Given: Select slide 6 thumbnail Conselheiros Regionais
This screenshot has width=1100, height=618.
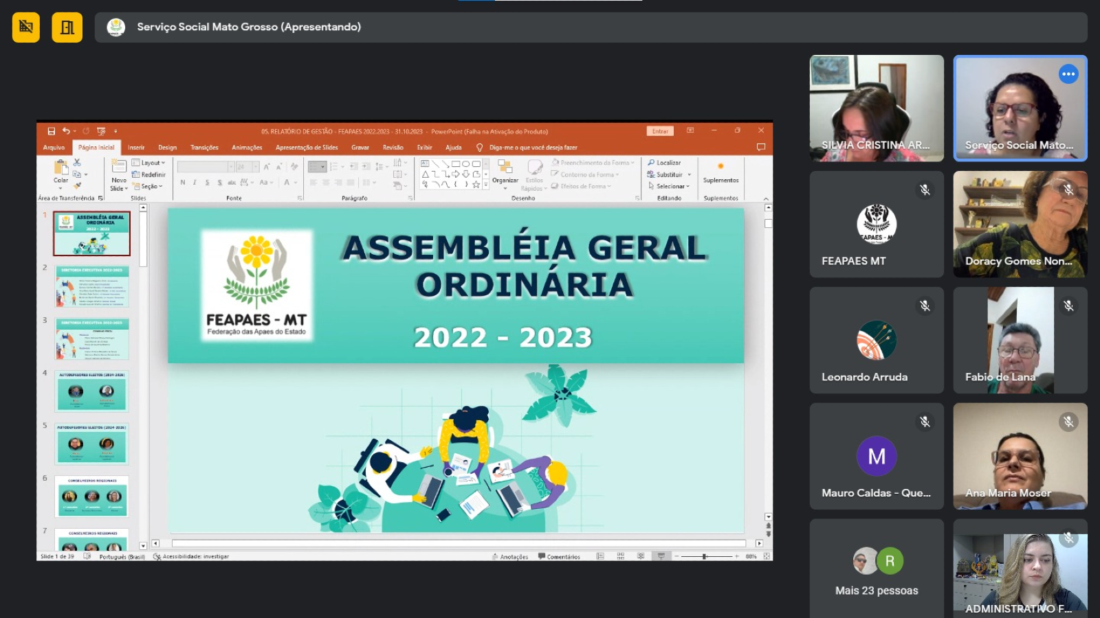Looking at the screenshot, I should pyautogui.click(x=91, y=496).
